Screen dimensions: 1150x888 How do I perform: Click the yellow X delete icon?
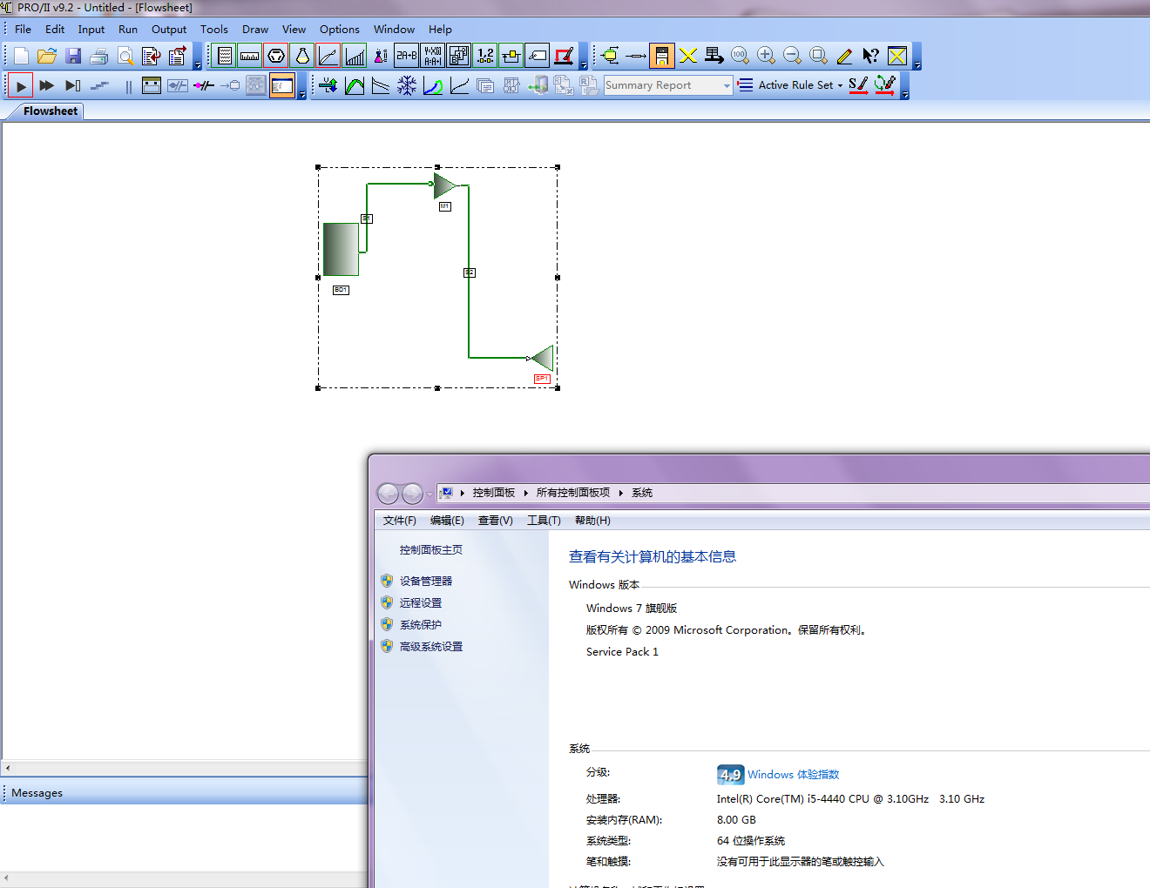[x=688, y=57]
